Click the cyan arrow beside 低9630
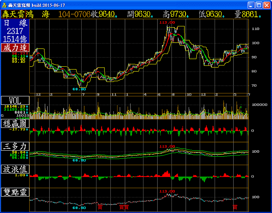 (x=224, y=16)
